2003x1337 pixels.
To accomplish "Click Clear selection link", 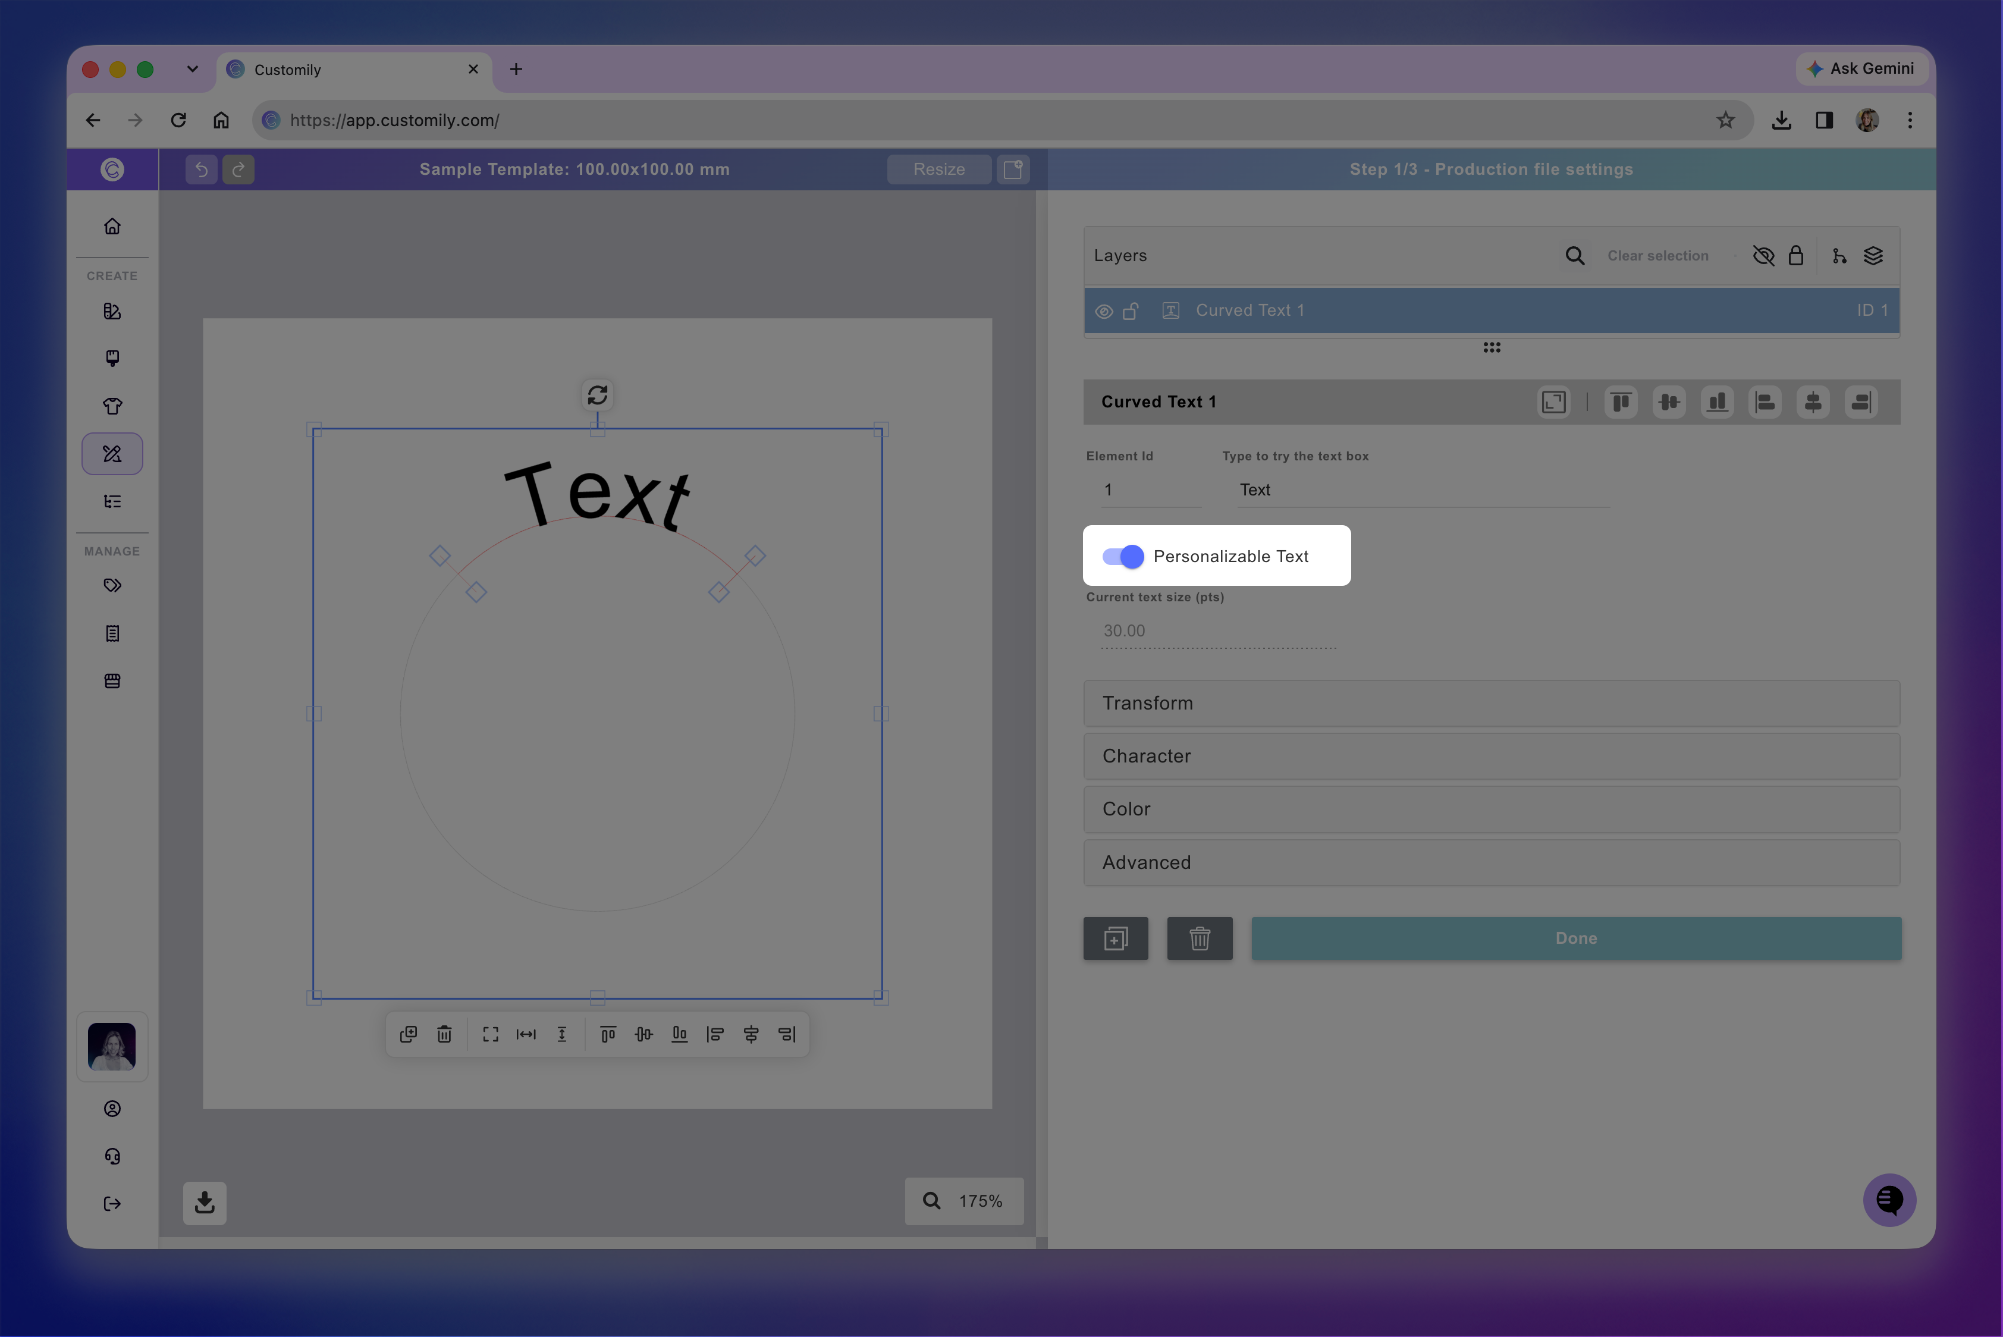I will pos(1657,256).
